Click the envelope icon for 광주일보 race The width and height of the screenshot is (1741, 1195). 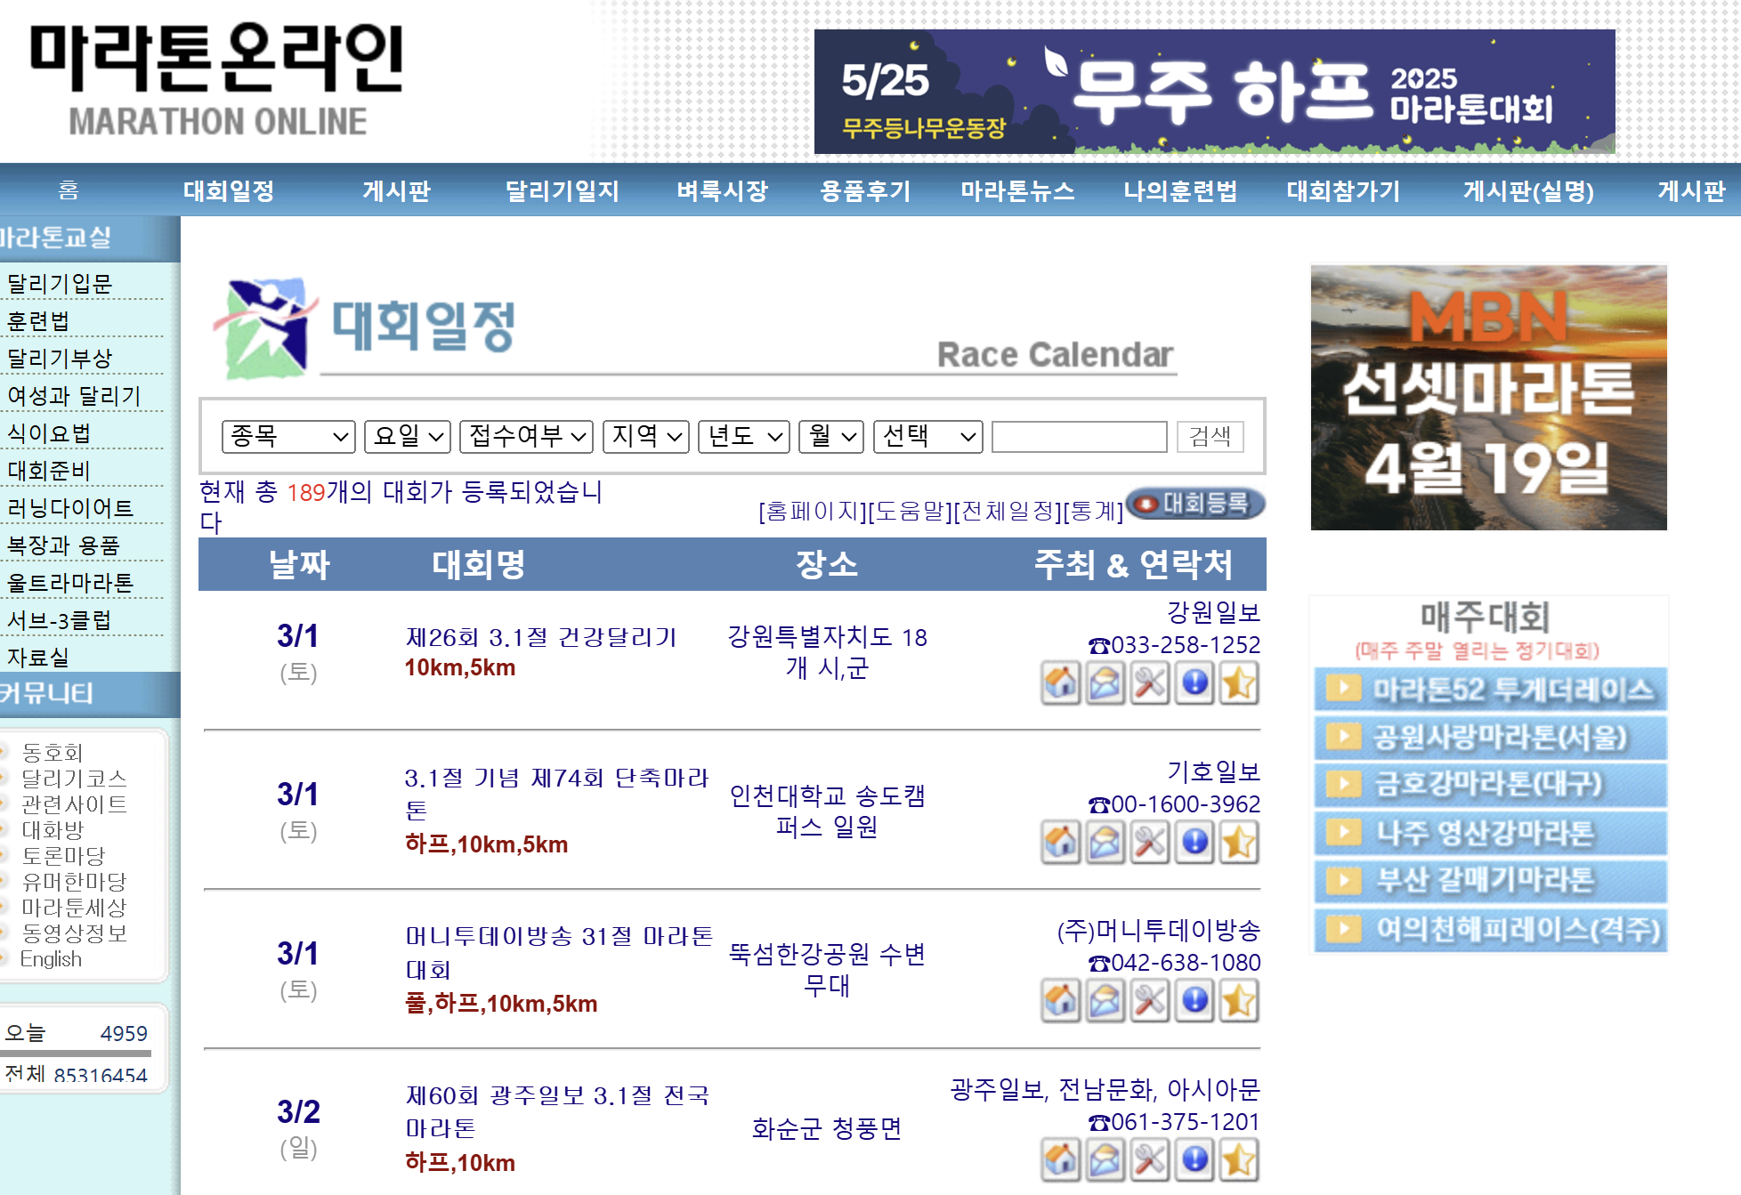1105,1160
